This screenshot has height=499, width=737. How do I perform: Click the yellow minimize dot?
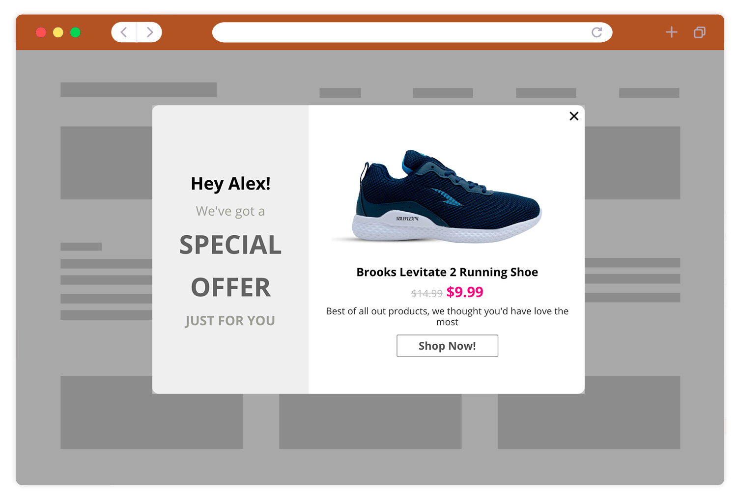pyautogui.click(x=58, y=32)
